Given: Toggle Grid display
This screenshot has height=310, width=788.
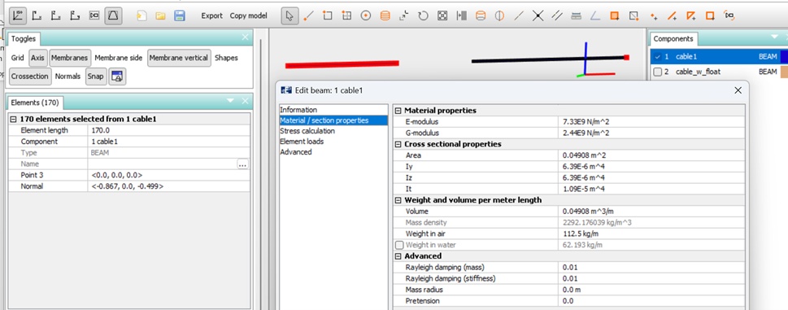Looking at the screenshot, I should pos(18,58).
